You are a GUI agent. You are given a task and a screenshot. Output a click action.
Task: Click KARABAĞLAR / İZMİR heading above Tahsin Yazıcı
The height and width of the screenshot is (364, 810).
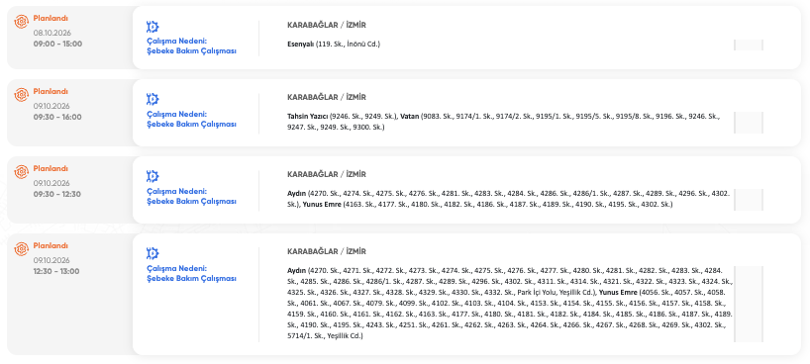tap(327, 98)
